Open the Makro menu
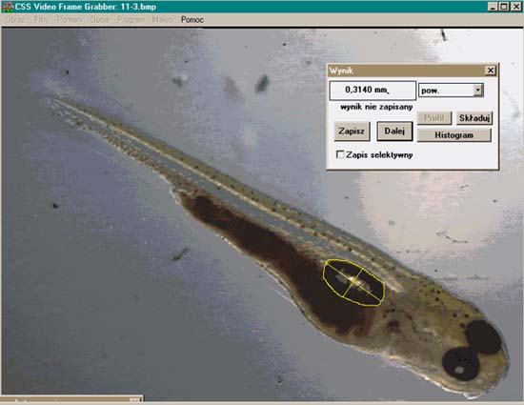Viewport: 524px width, 405px height. (162, 20)
